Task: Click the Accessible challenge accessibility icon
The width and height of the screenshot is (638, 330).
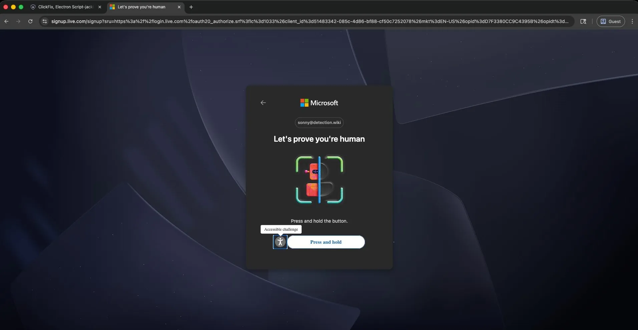Action: 280,242
